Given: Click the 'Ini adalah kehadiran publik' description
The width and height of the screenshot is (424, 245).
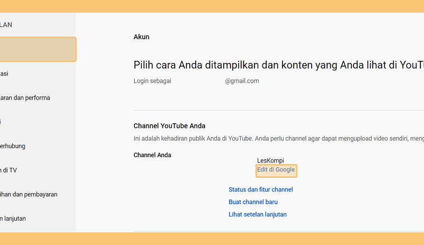Looking at the screenshot, I should pos(279,139).
